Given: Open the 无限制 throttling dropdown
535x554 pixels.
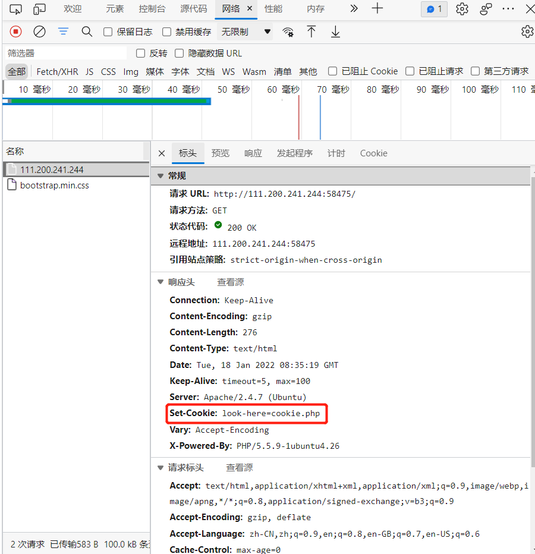Looking at the screenshot, I should pyautogui.click(x=246, y=32).
